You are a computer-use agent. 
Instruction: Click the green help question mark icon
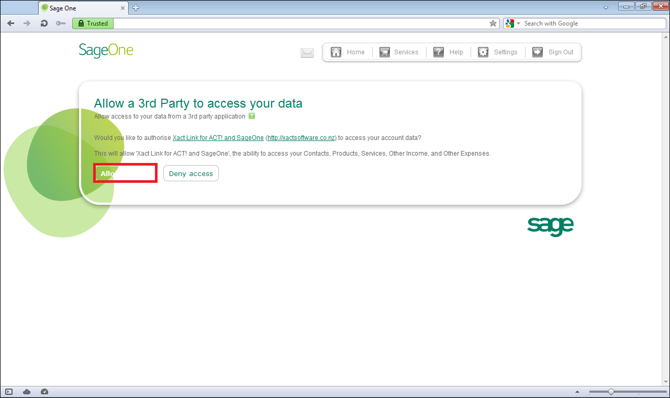pos(252,116)
